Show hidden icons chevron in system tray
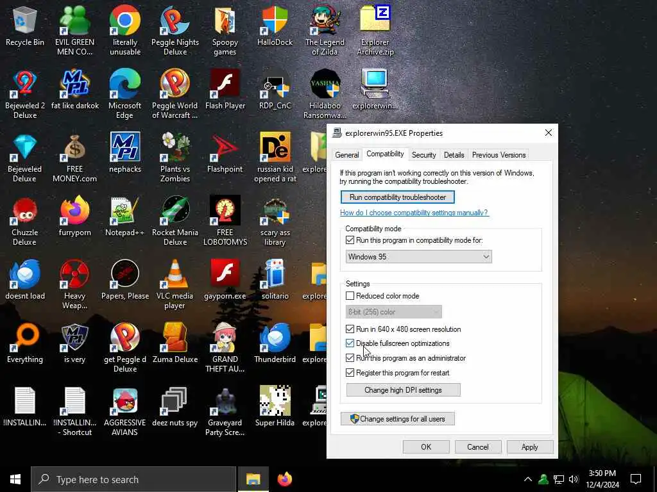Image resolution: width=657 pixels, height=492 pixels. (x=528, y=479)
